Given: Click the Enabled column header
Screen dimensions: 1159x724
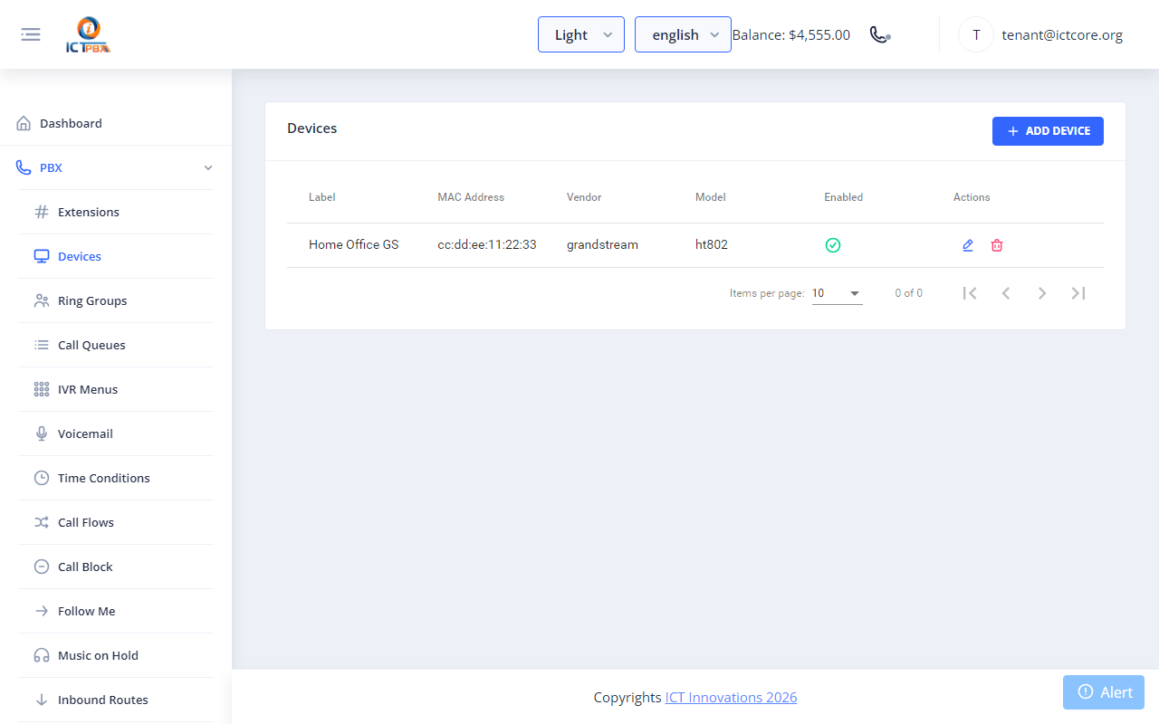Looking at the screenshot, I should (x=843, y=197).
